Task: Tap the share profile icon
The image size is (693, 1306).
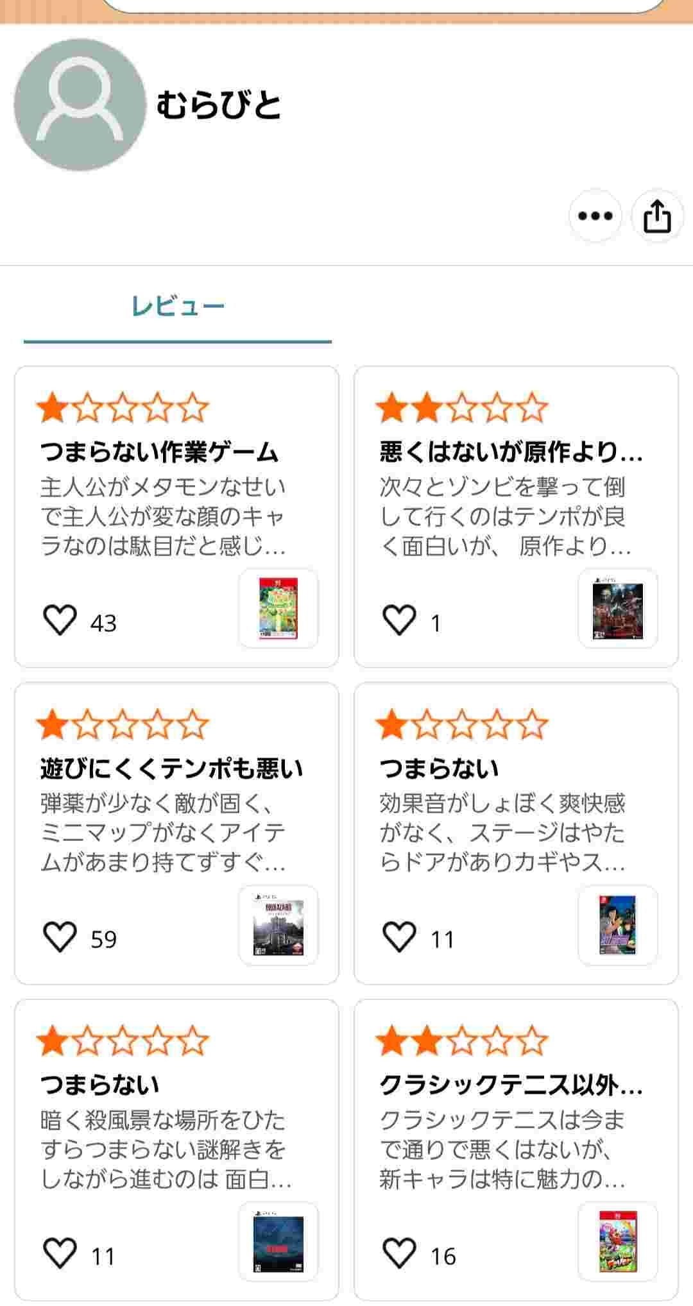Action: pos(656,216)
